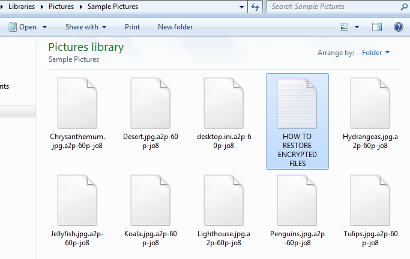Image resolution: width=410 pixels, height=259 pixels.
Task: Go to Pictures in the breadcrumb
Action: pyautogui.click(x=61, y=7)
